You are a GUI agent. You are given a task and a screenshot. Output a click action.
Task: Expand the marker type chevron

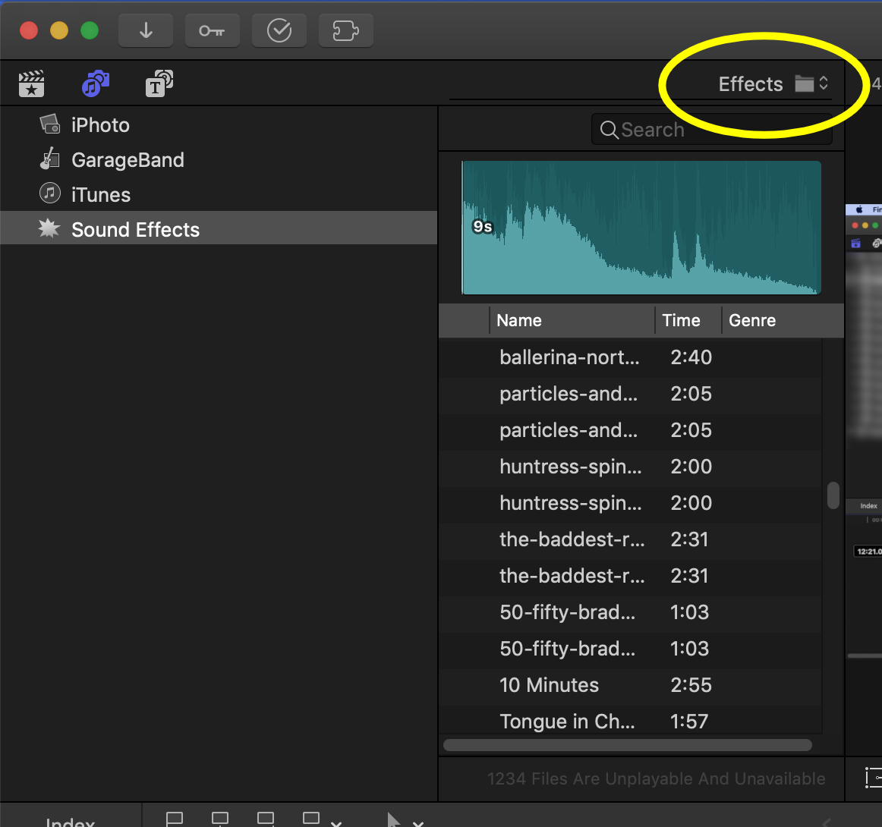[x=335, y=823]
